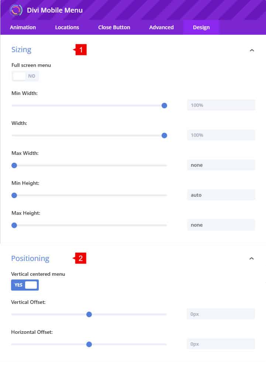Select the Design tab
The image size is (266, 383).
click(201, 27)
